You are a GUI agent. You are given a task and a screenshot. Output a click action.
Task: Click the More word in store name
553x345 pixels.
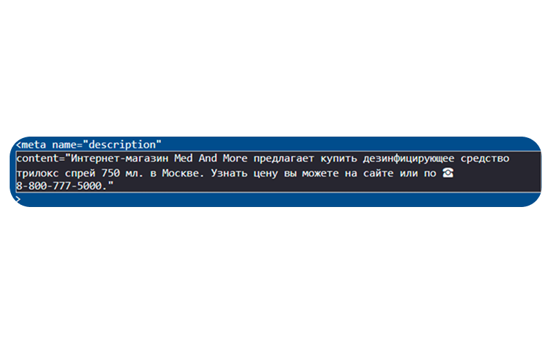coord(235,159)
